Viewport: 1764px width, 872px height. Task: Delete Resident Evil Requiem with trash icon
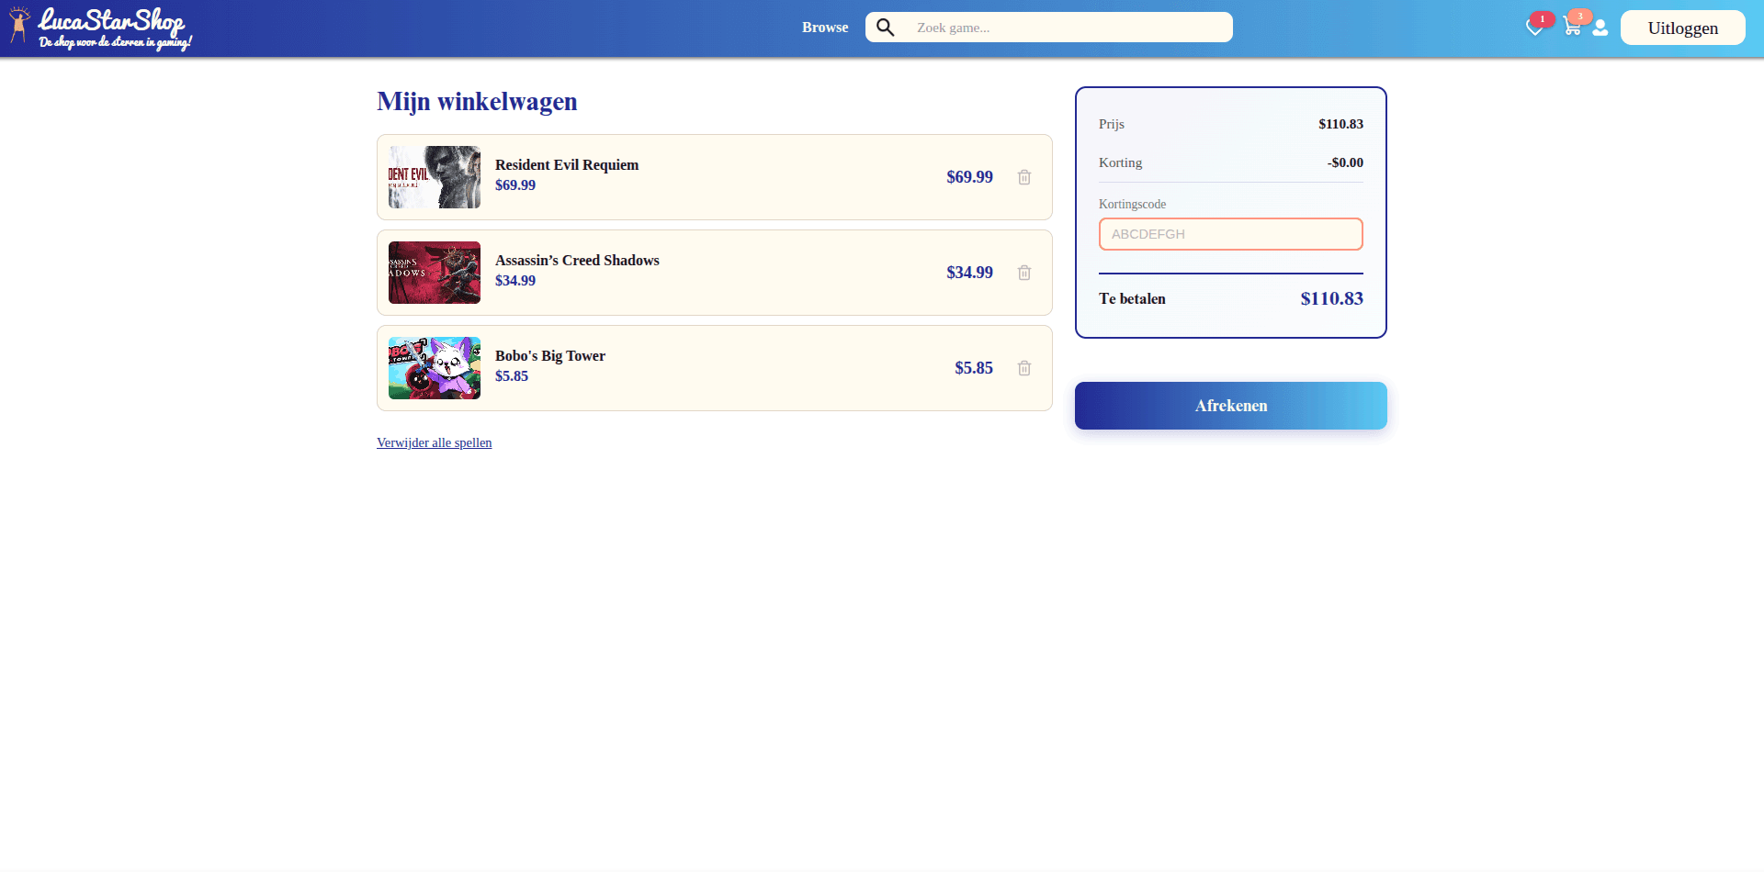tap(1024, 177)
